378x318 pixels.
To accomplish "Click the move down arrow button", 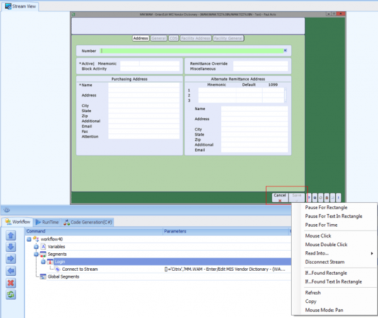I will click(x=10, y=247).
